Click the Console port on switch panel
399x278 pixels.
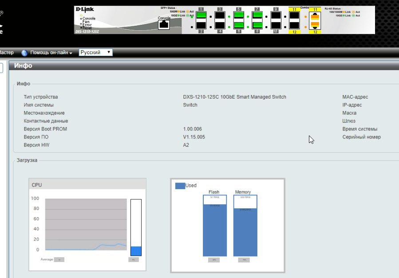click(164, 25)
